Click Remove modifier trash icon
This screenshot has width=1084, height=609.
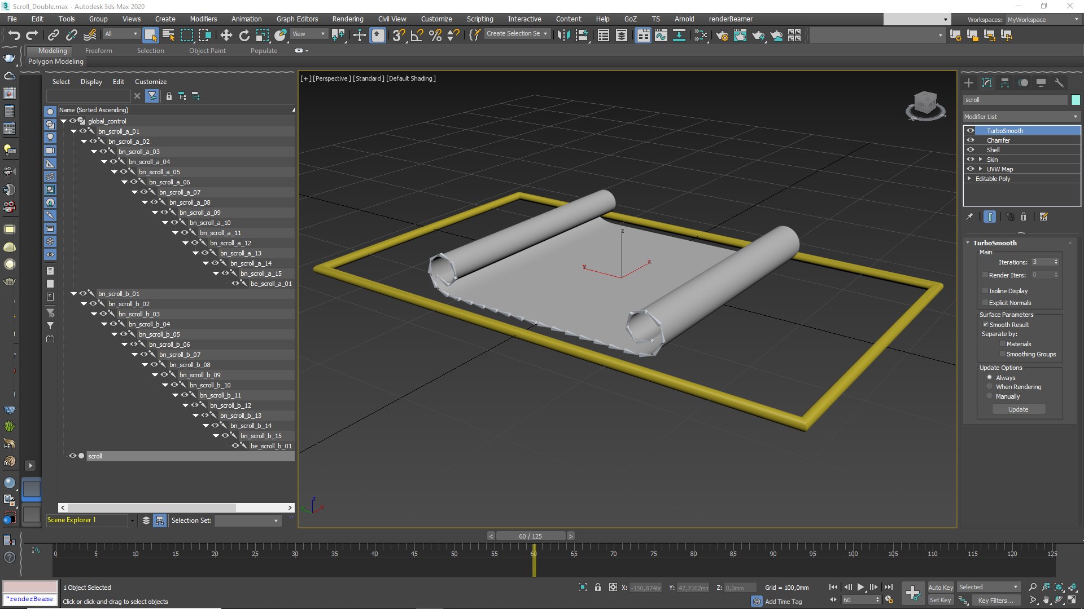[1024, 217]
